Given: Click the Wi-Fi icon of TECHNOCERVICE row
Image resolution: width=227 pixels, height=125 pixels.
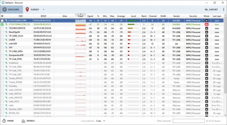Looking at the screenshot, I should (6, 28).
